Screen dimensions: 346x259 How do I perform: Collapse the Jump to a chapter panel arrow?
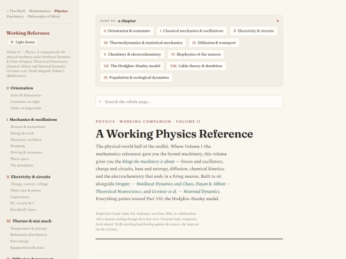[x=277, y=21]
